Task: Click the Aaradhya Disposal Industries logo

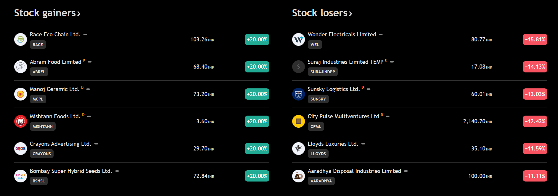Action: coord(298,176)
